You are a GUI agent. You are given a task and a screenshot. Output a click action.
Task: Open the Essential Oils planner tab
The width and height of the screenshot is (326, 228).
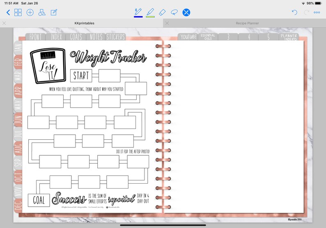208,37
